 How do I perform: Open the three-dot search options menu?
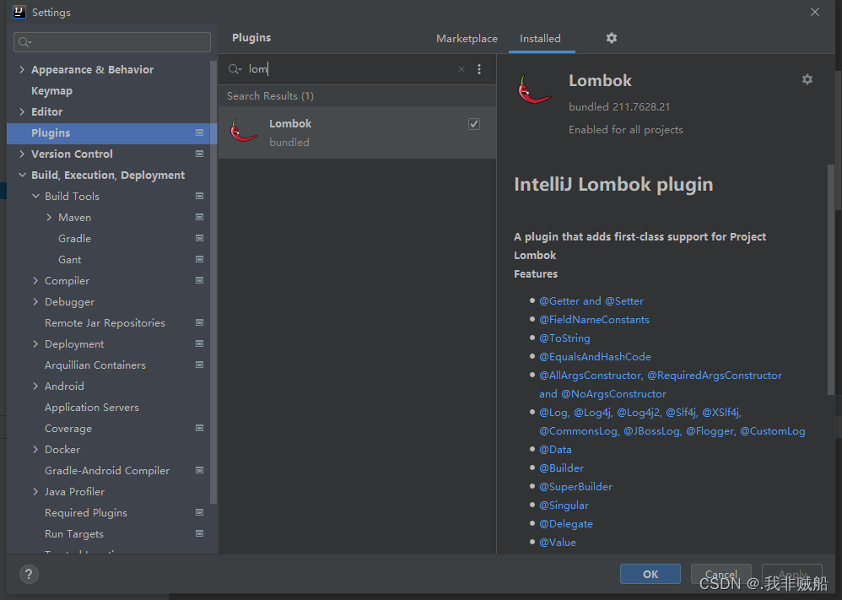point(479,68)
